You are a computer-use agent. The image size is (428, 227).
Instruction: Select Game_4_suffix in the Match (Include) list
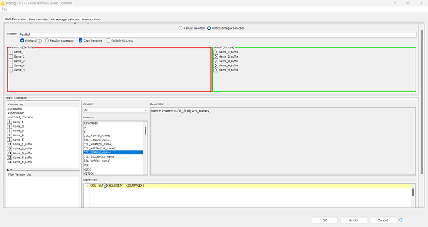228,66
